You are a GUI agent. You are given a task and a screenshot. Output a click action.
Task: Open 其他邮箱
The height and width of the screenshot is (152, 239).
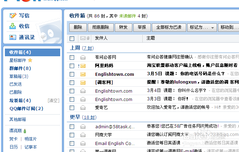[x=17, y=120]
